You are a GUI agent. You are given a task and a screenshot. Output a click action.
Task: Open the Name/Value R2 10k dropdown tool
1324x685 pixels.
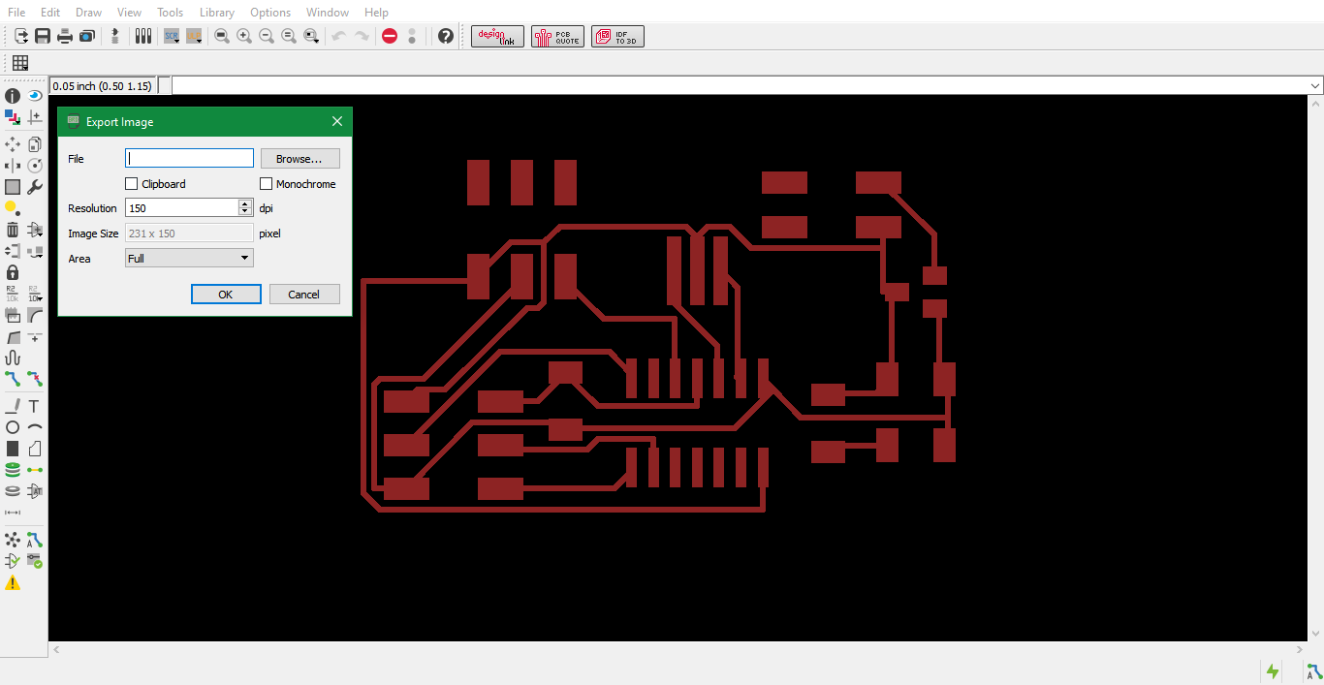coord(35,294)
